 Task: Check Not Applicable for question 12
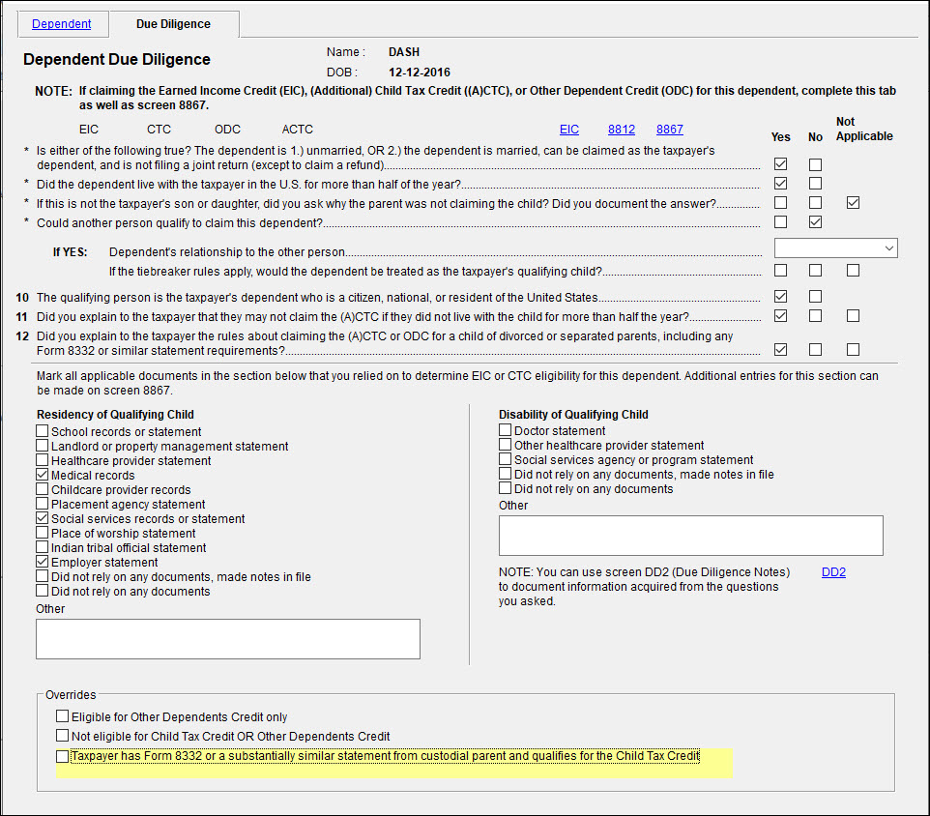pos(853,350)
